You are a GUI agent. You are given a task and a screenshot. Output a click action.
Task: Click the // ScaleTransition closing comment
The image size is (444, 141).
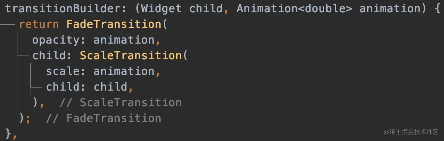coord(120,103)
